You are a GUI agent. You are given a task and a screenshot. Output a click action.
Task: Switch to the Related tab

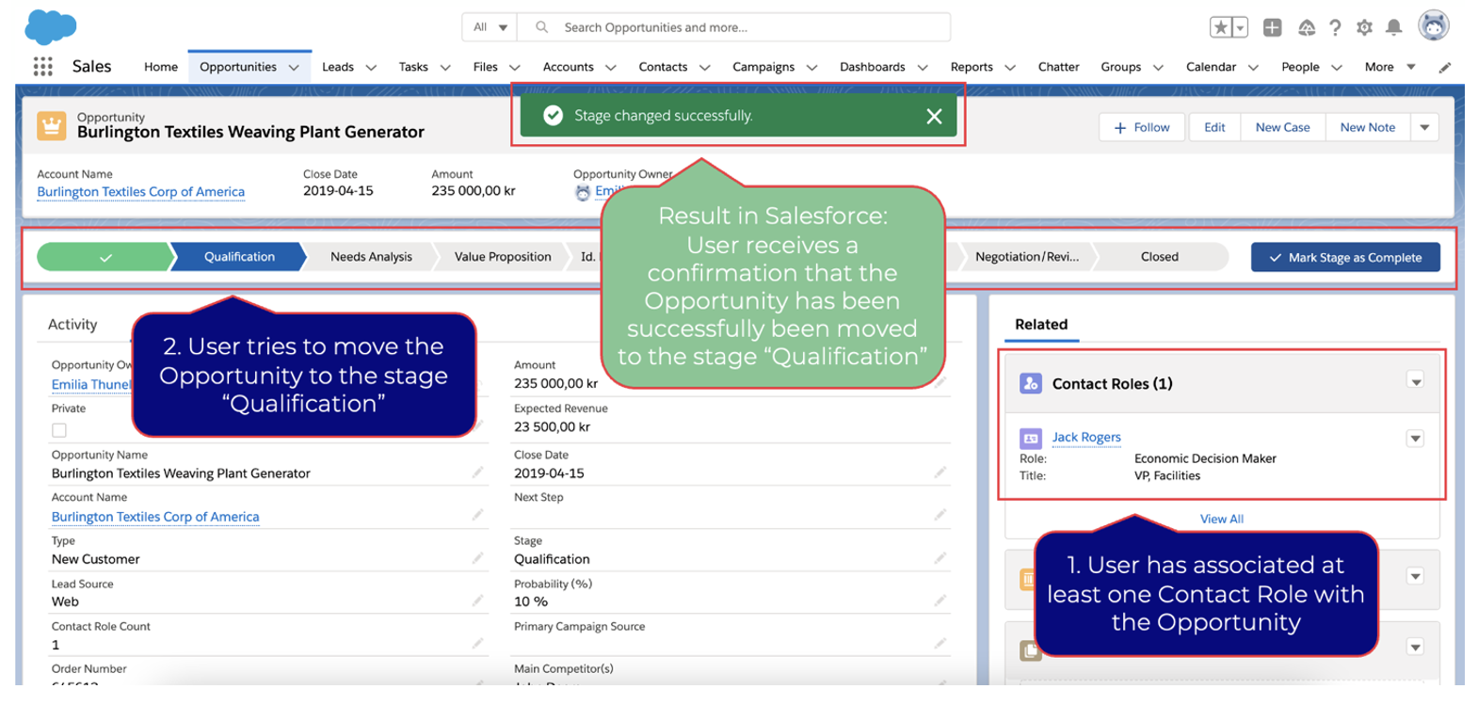tap(1041, 324)
